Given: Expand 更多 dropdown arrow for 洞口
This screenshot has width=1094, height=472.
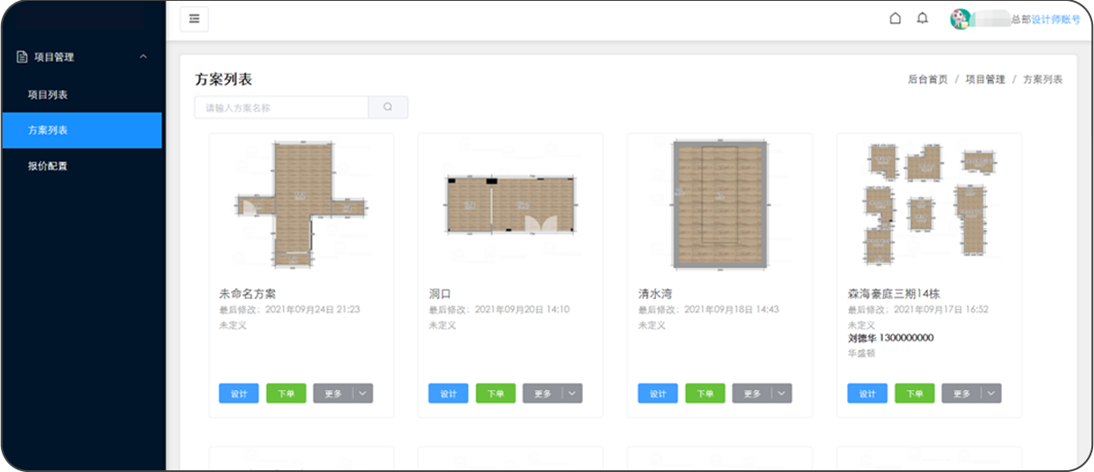Looking at the screenshot, I should click(572, 394).
